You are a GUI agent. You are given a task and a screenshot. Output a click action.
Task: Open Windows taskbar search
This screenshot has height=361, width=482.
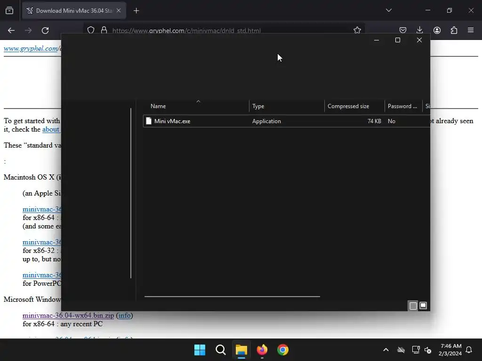(x=220, y=350)
